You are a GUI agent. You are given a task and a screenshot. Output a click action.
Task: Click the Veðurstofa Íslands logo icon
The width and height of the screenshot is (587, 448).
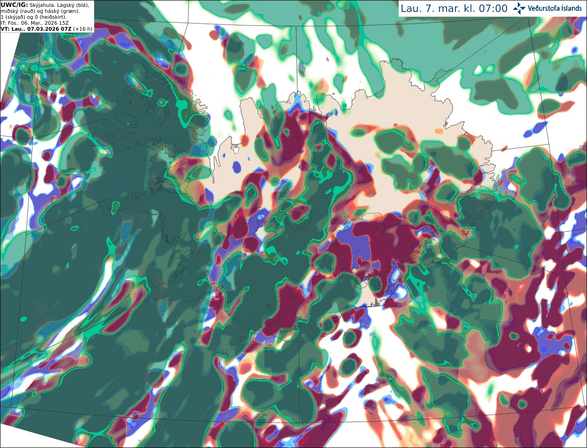coord(519,8)
